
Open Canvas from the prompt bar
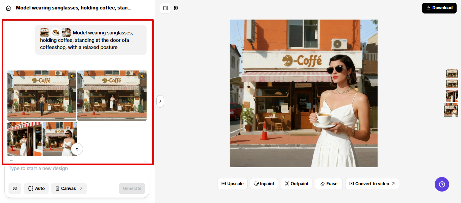(69, 188)
